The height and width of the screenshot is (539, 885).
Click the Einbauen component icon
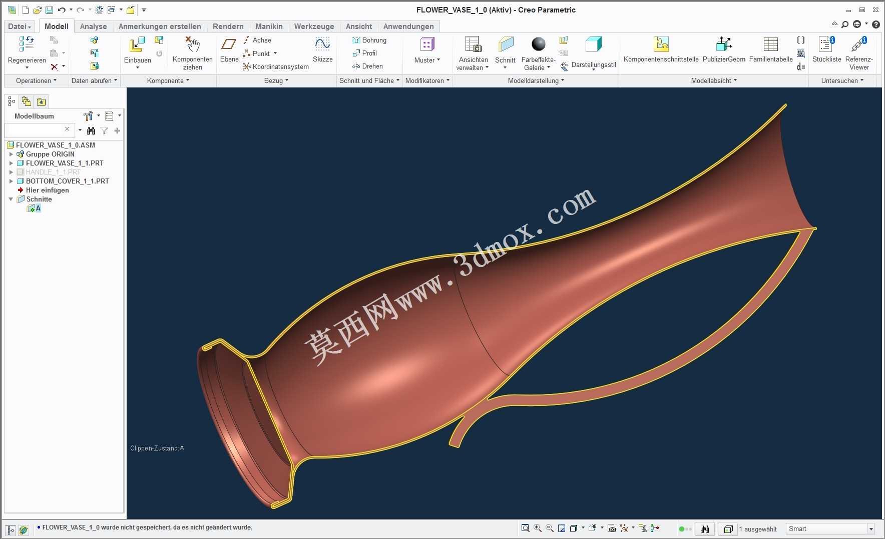click(x=137, y=45)
